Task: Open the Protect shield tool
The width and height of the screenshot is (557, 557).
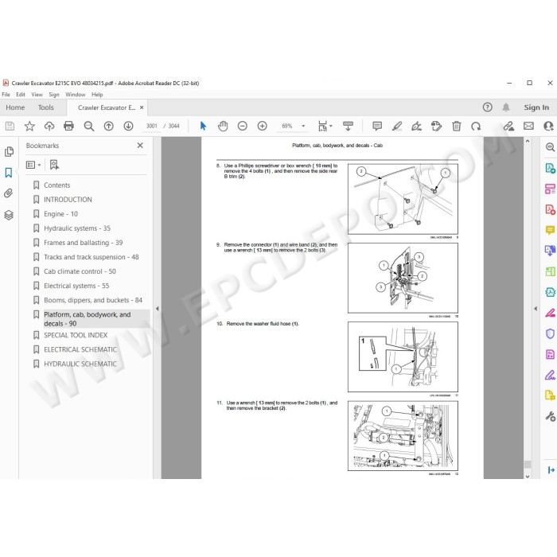Action: pyautogui.click(x=550, y=333)
